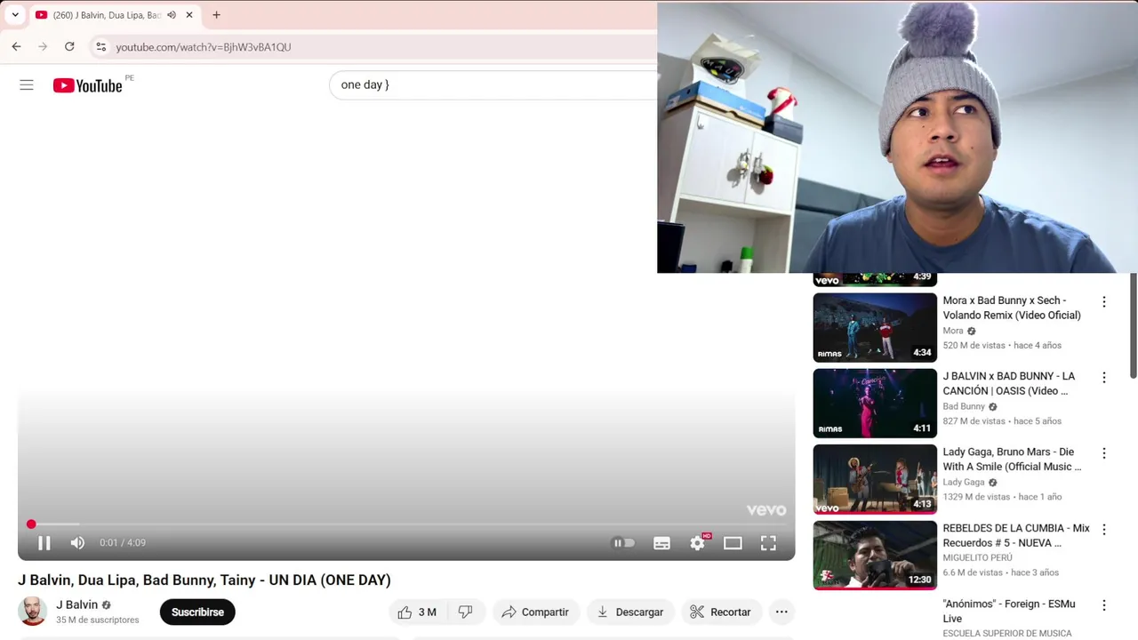Click '520 M de vistas' metadata
1138x640 pixels.
(x=974, y=346)
